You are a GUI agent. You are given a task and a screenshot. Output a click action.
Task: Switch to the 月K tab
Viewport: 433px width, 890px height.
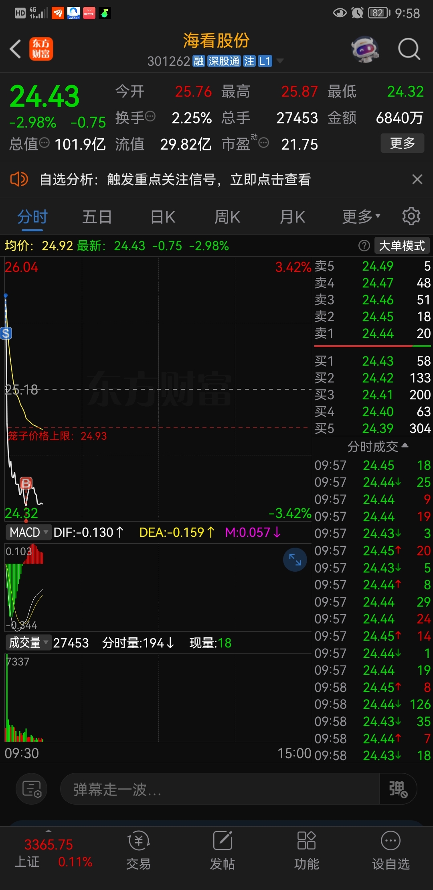[x=292, y=217]
